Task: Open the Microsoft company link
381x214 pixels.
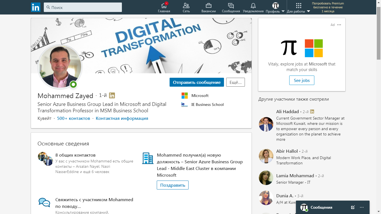Action: [200, 96]
